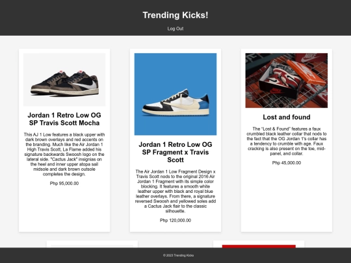
Task: Select the Lost and found product title
Action: coord(286,117)
